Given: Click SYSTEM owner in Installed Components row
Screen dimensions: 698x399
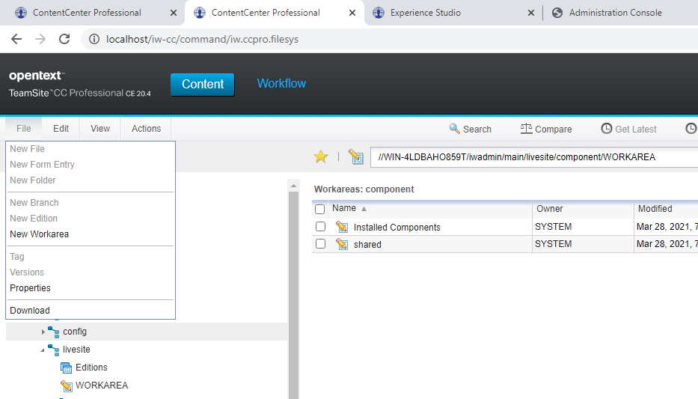Looking at the screenshot, I should coord(554,227).
